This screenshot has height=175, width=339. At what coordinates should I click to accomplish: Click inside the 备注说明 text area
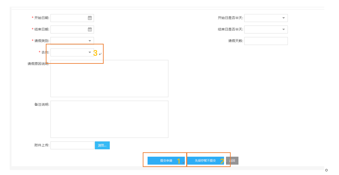tap(109, 119)
